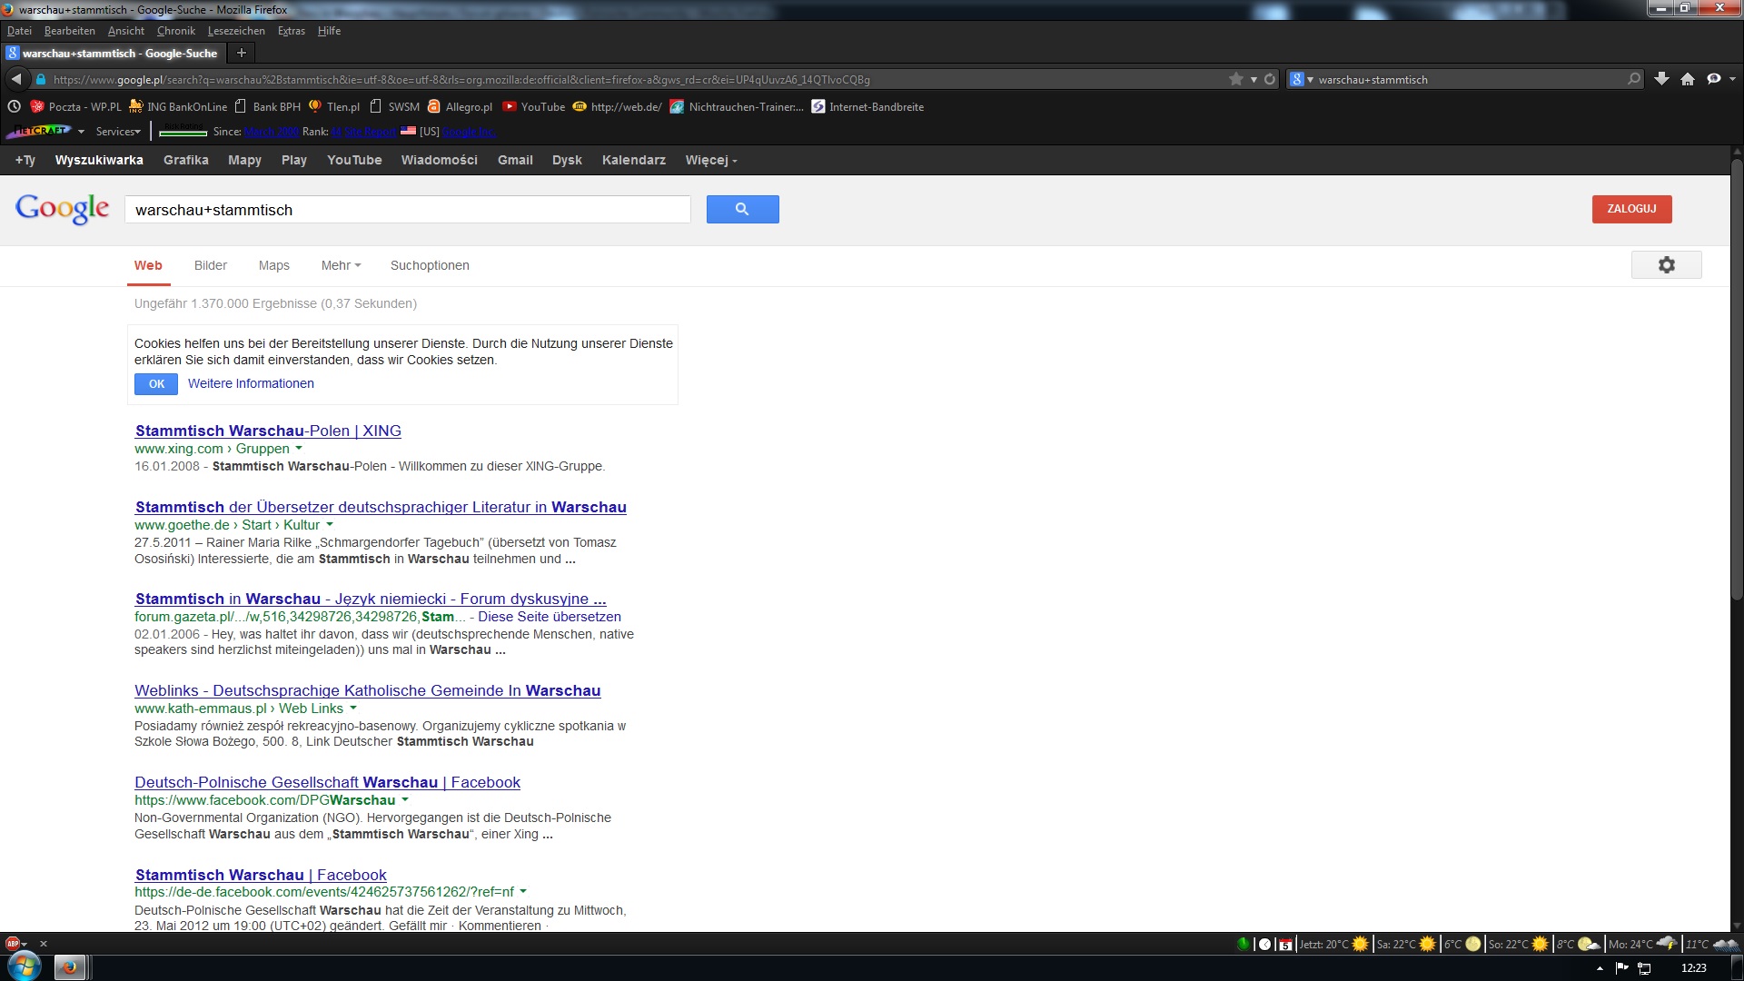This screenshot has width=1744, height=981.
Task: Open the Lesezeichen menu
Action: pyautogui.click(x=236, y=31)
